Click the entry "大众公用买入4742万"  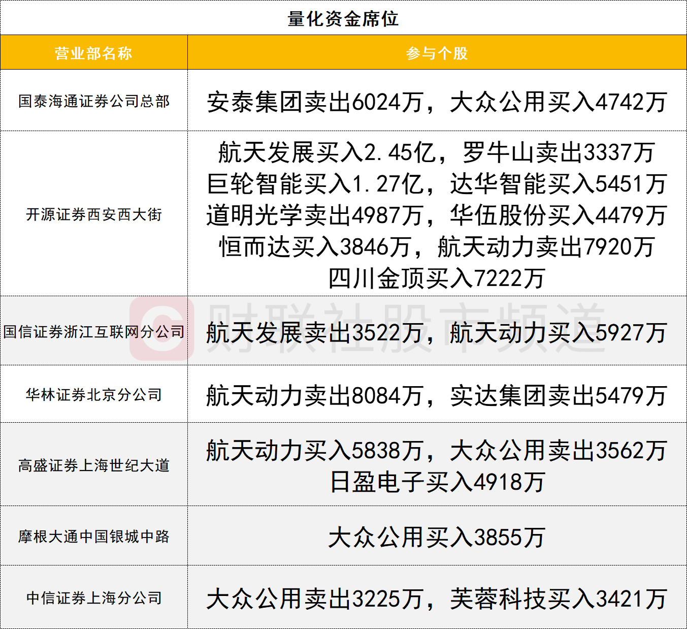coord(559,102)
